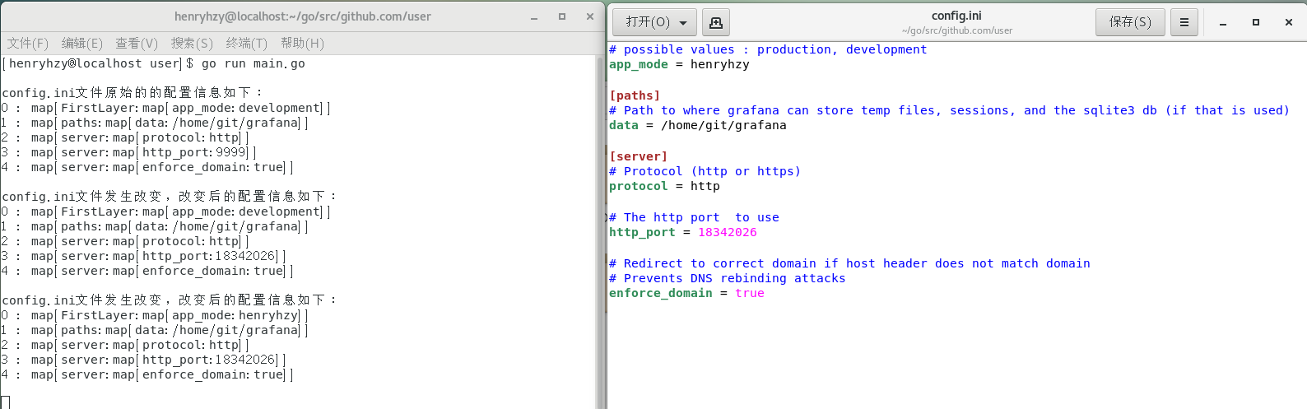This screenshot has height=409, width=1307.
Task: Click the true value in editor
Action: click(750, 294)
